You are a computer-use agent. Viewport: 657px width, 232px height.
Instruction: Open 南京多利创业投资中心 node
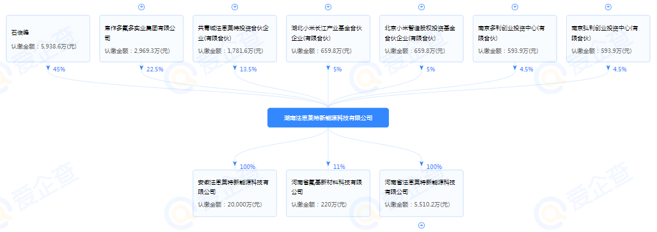pyautogui.click(x=515, y=39)
